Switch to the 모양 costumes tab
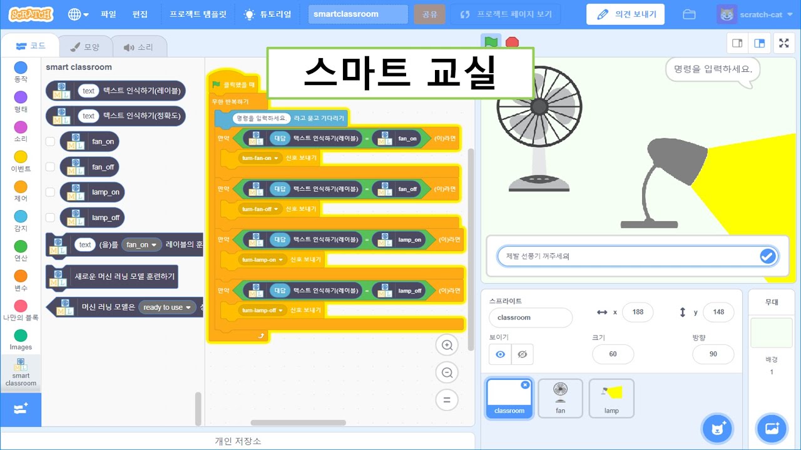Screen dimensions: 801x450 click(85, 47)
